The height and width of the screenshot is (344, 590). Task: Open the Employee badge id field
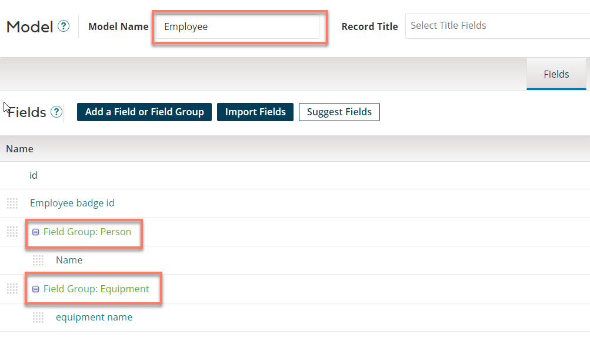point(72,203)
